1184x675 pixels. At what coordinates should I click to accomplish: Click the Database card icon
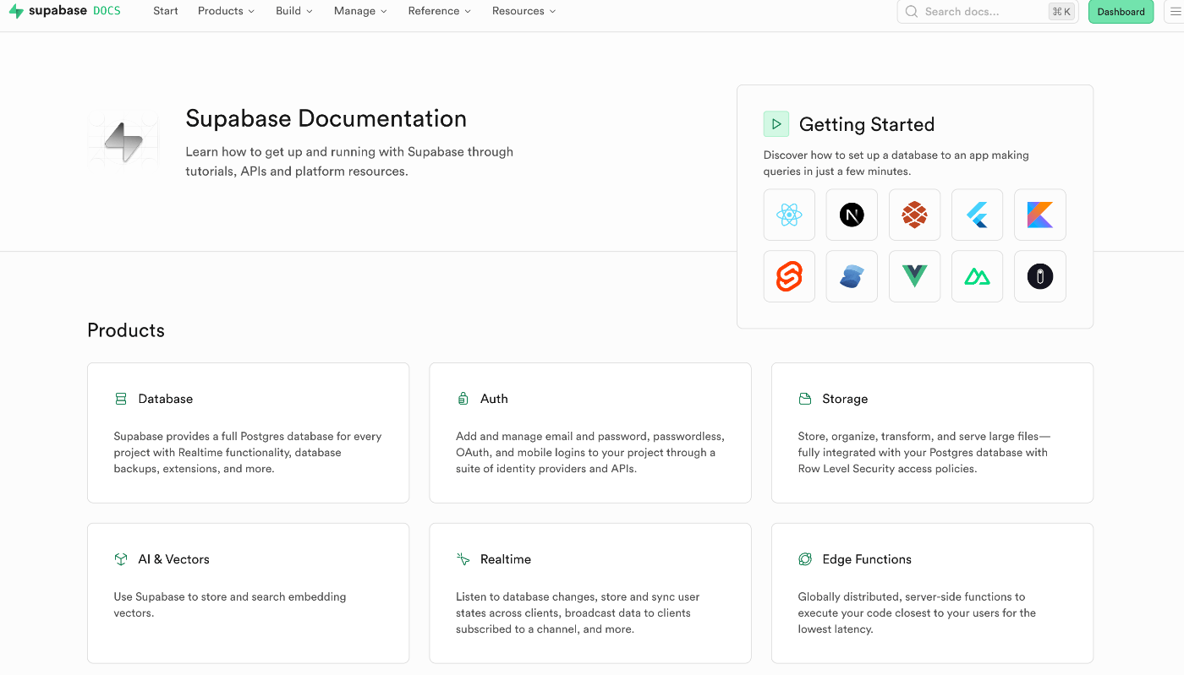pos(121,399)
